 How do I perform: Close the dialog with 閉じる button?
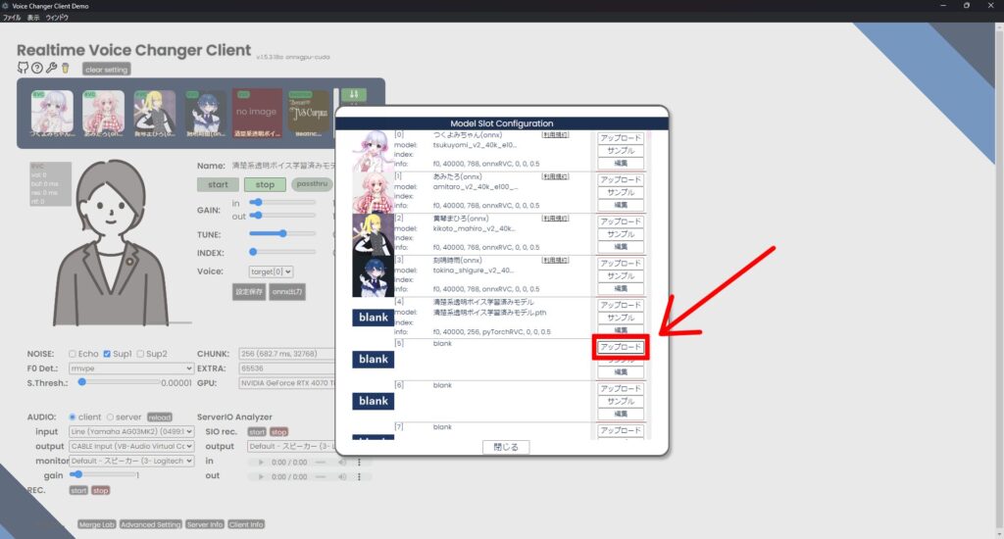[506, 447]
